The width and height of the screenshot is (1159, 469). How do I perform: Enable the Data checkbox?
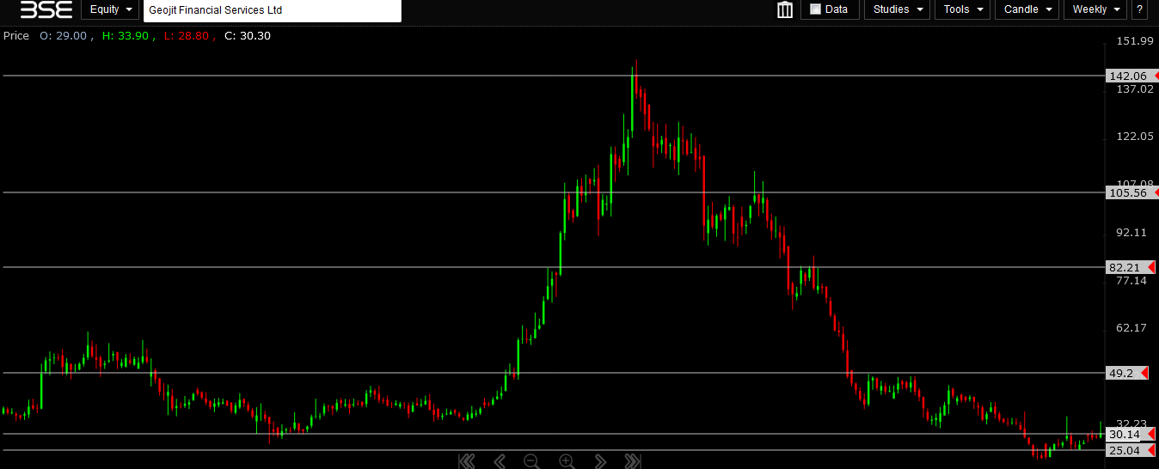click(815, 9)
